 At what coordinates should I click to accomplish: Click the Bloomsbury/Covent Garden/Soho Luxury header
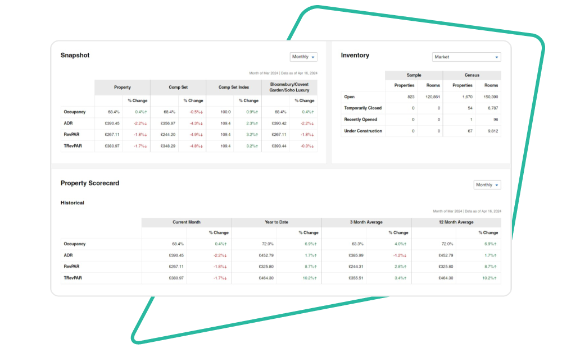coord(289,88)
